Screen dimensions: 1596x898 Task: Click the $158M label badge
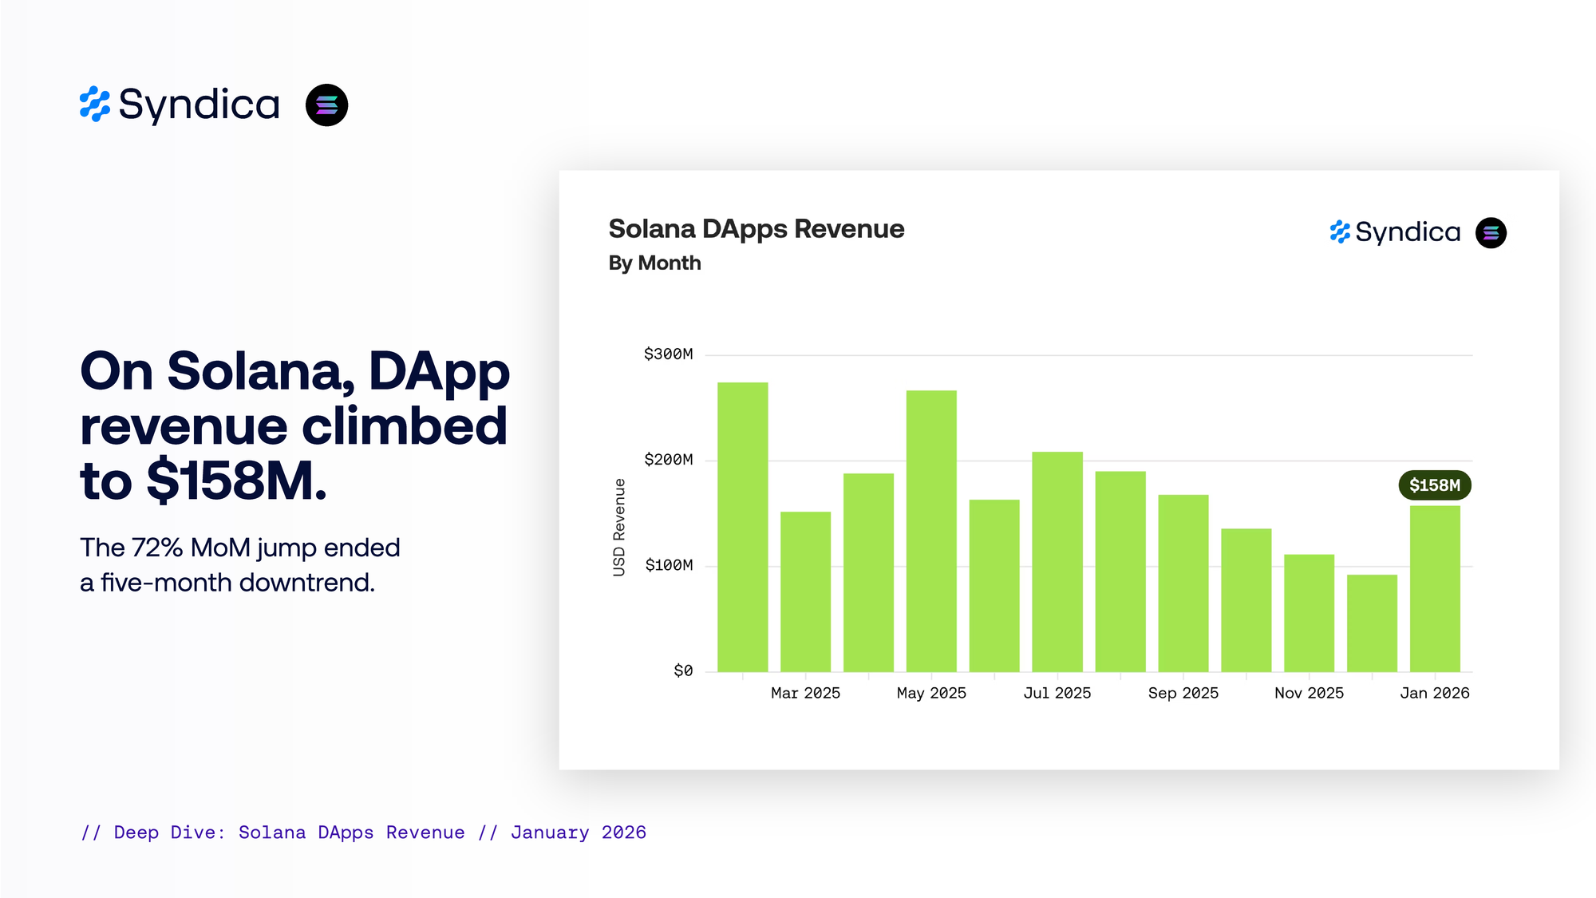point(1434,485)
